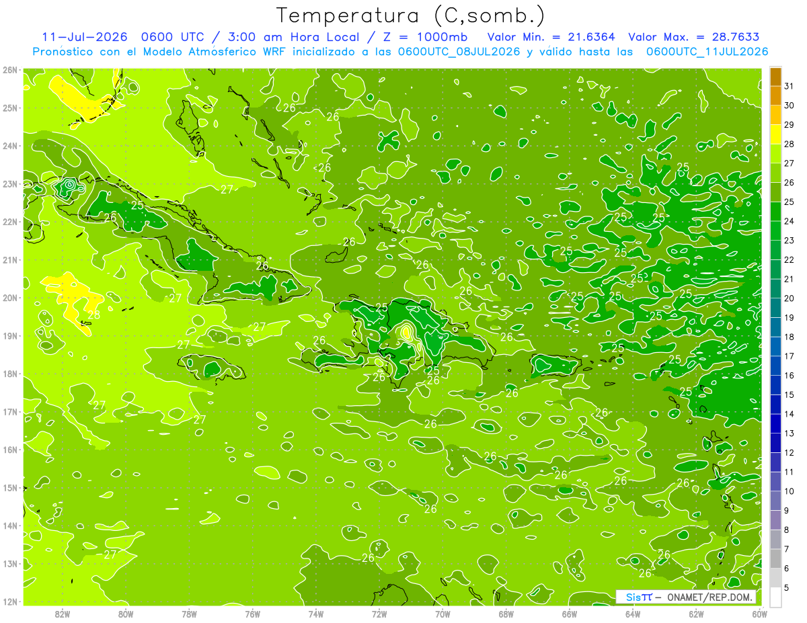
Task: Pick the green swatch between 23 and 24
Action: 775,231
